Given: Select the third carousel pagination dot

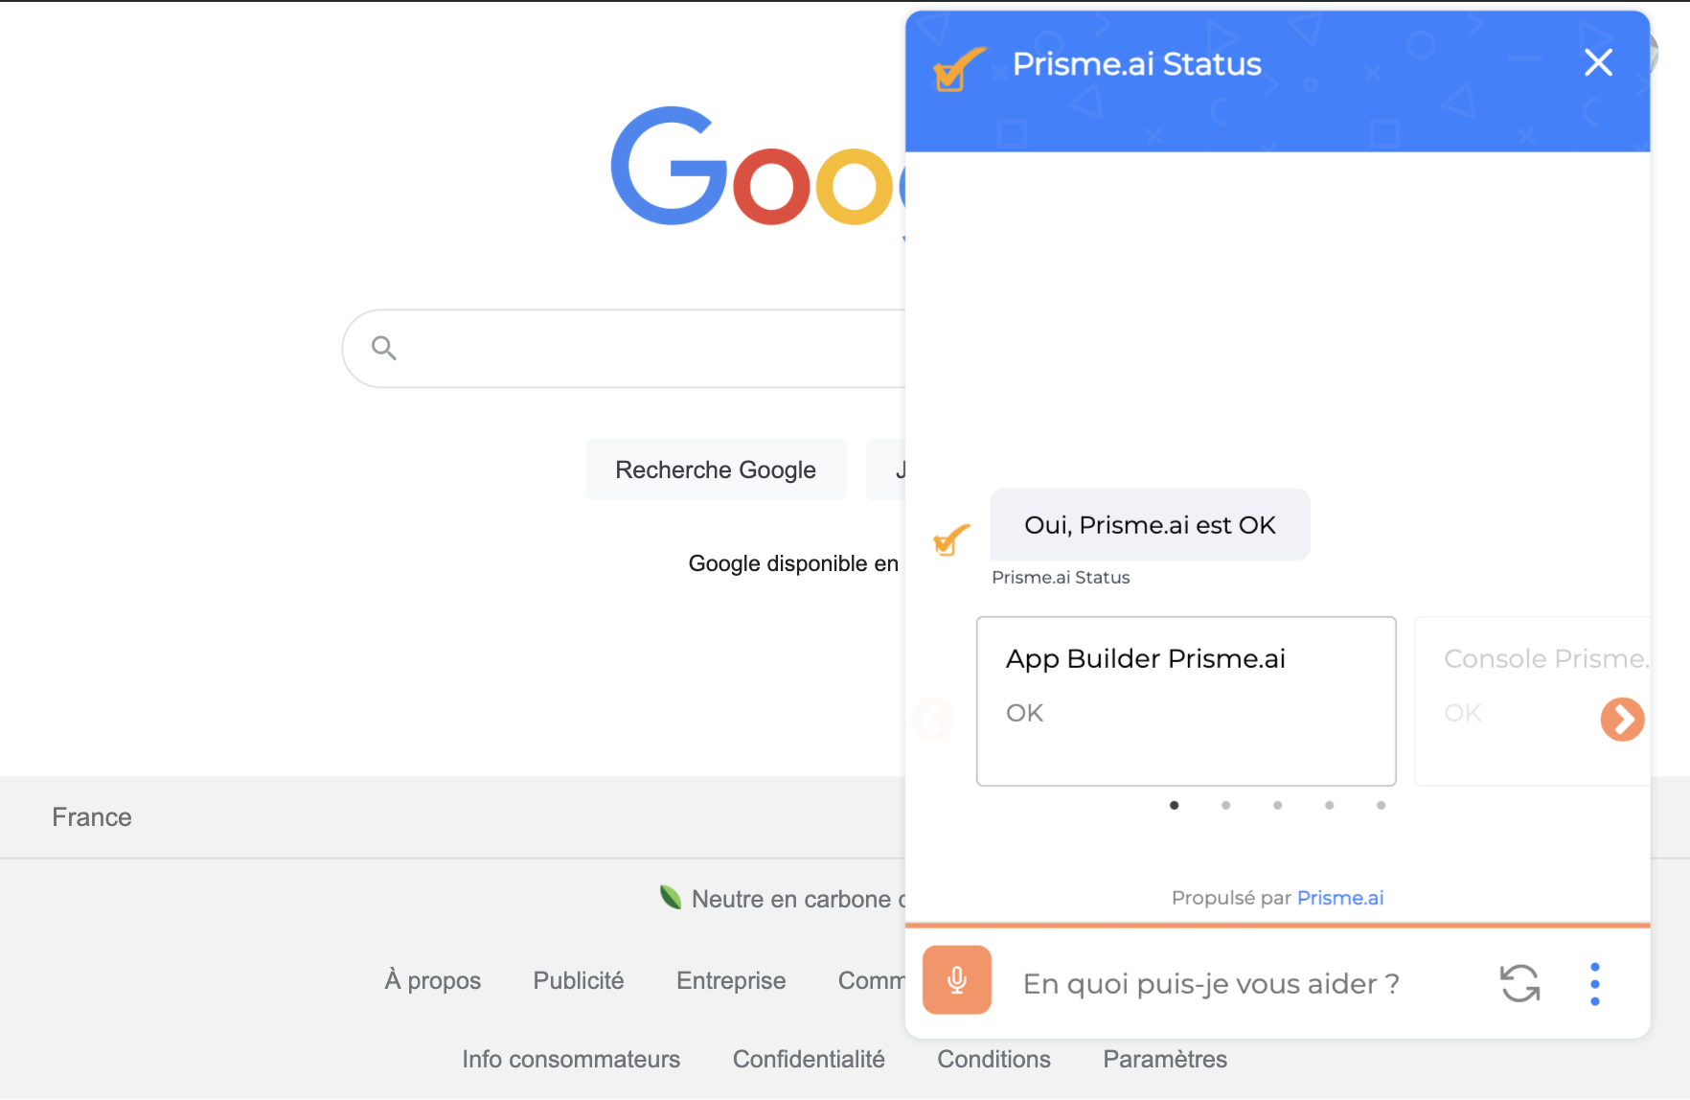Looking at the screenshot, I should coord(1277,805).
